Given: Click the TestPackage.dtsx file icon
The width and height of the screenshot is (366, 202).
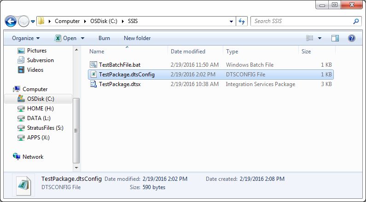Looking at the screenshot, I should (93, 84).
